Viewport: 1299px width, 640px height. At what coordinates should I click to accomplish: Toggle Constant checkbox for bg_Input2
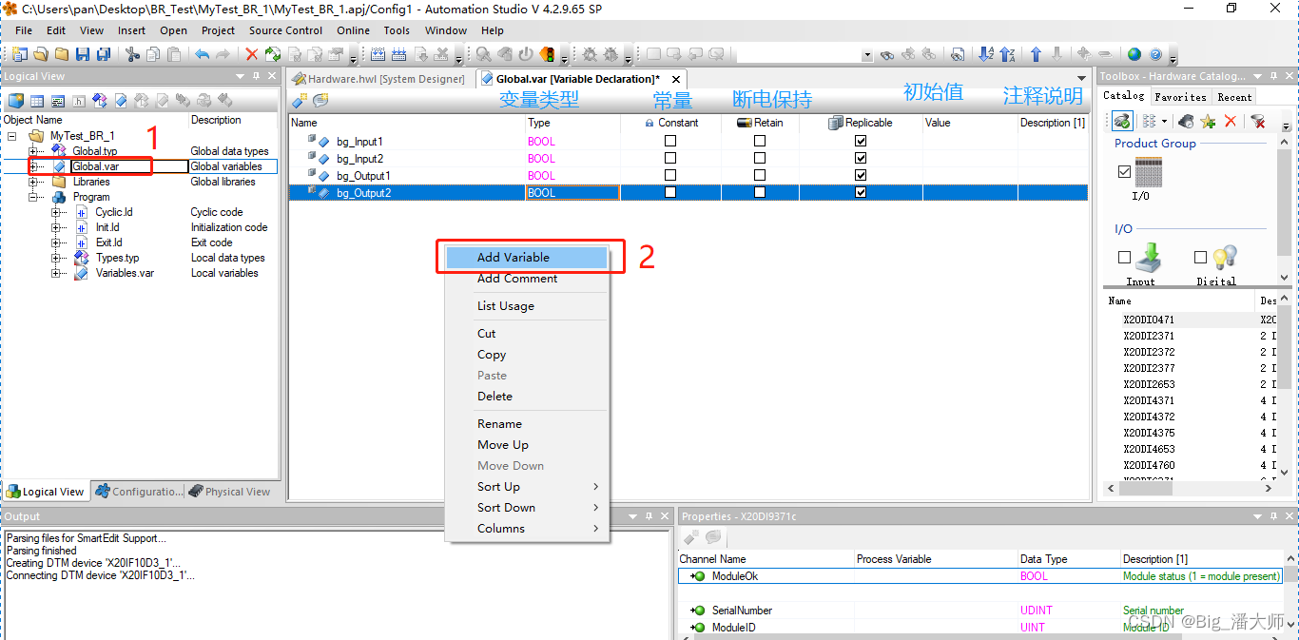click(x=669, y=158)
